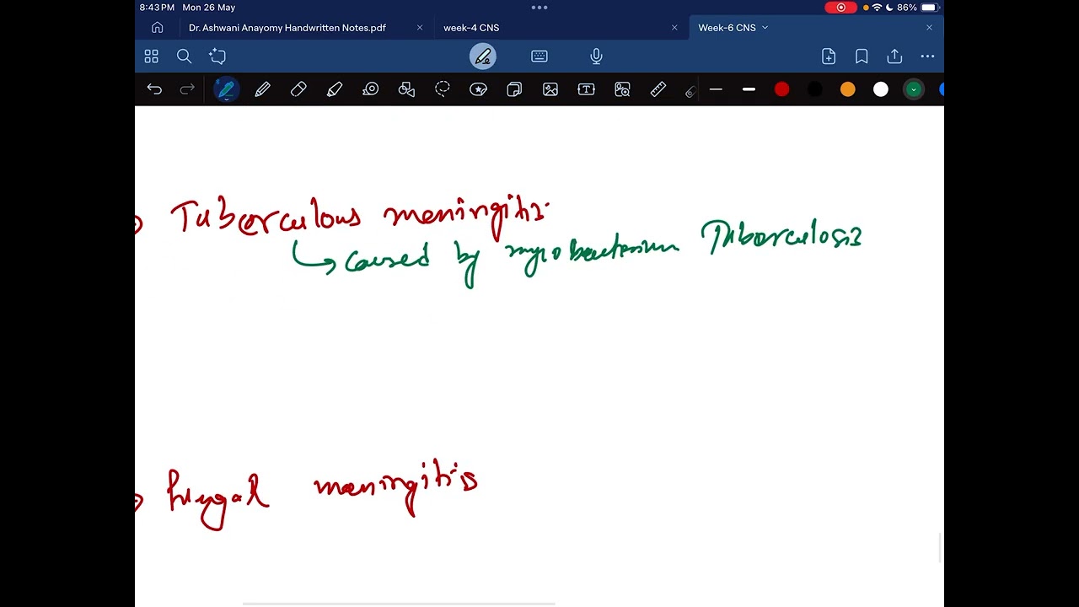Select the eraser tool
The height and width of the screenshot is (607, 1079).
click(298, 89)
